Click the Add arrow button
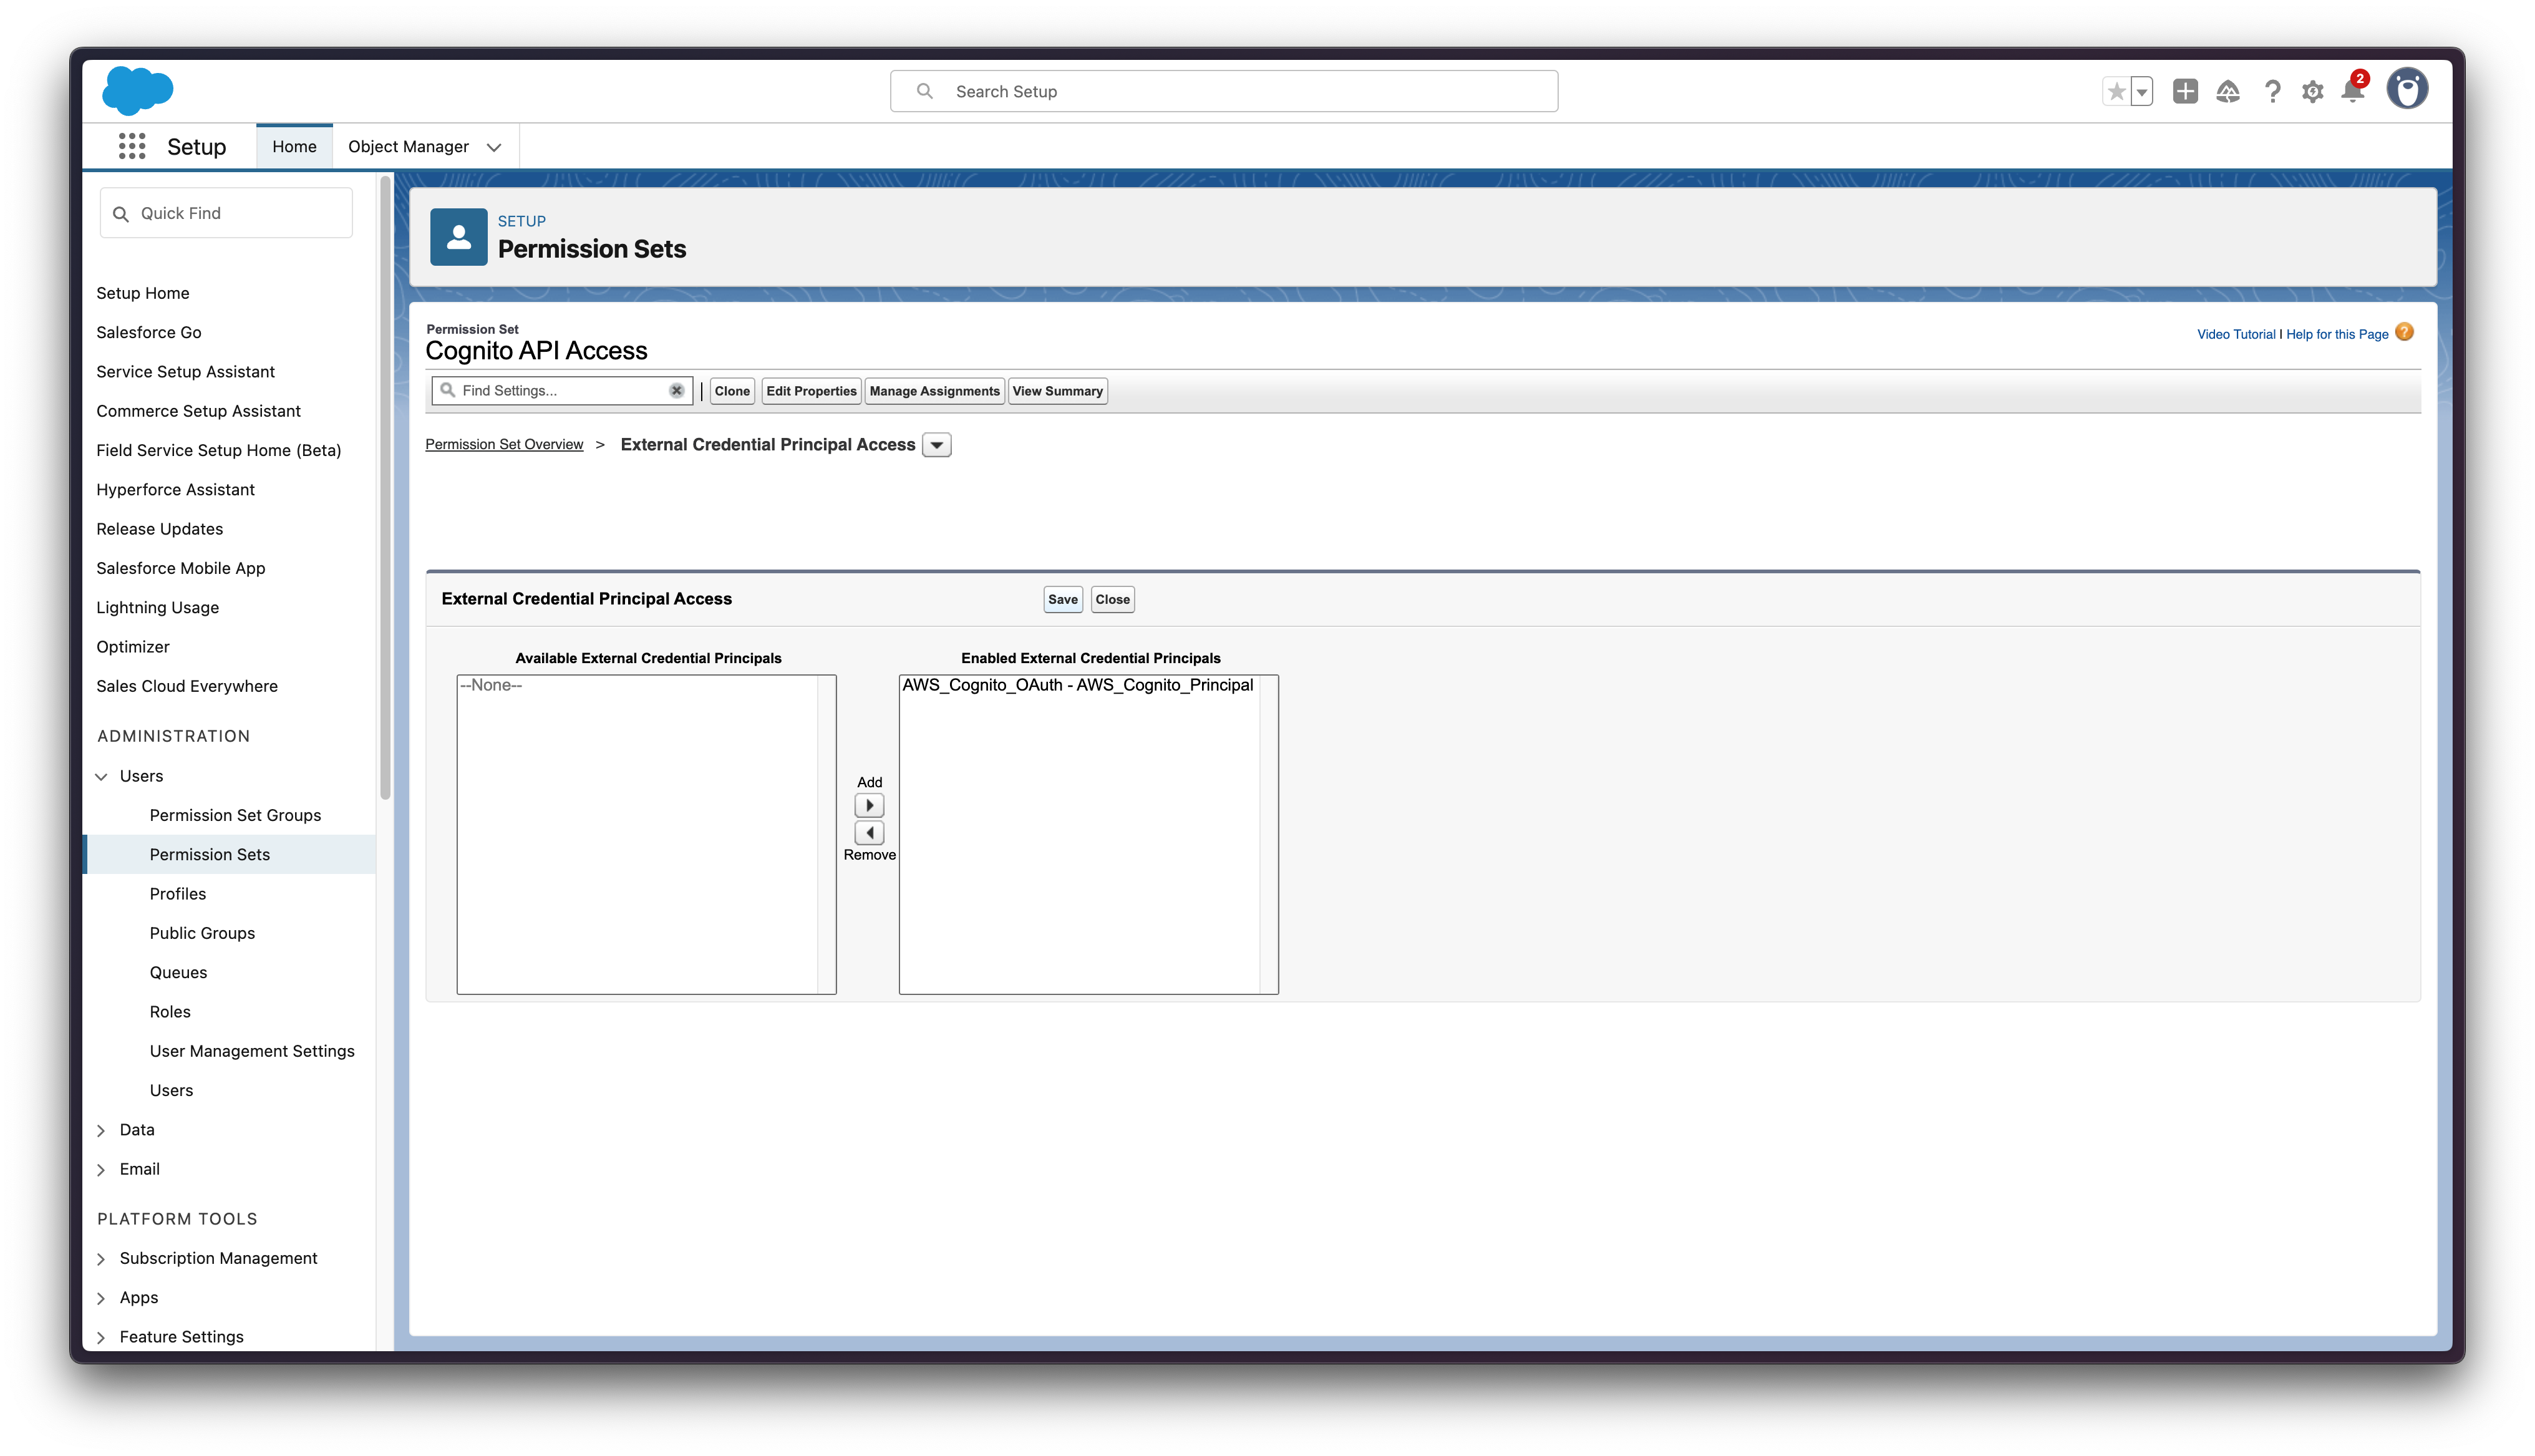Image resolution: width=2535 pixels, height=1456 pixels. 870,806
